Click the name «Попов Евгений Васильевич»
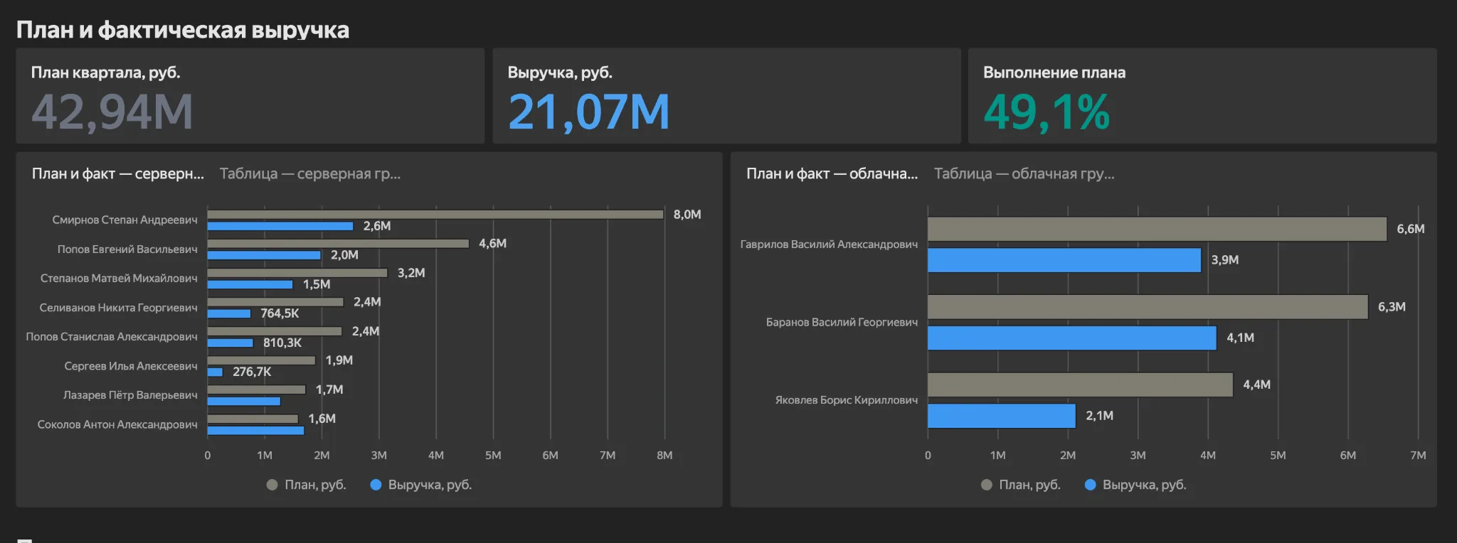Screen dimensions: 1457x543 coord(127,249)
